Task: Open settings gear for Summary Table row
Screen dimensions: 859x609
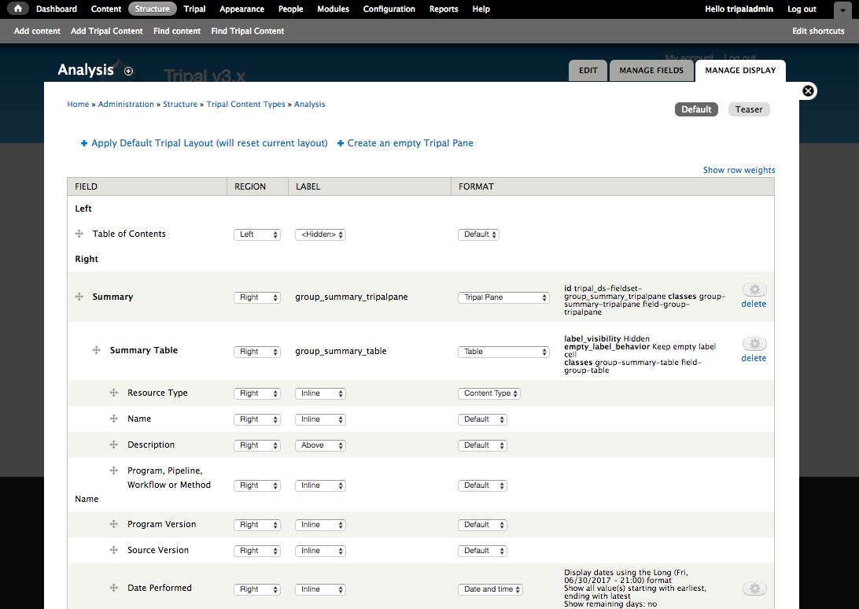Action: click(754, 344)
